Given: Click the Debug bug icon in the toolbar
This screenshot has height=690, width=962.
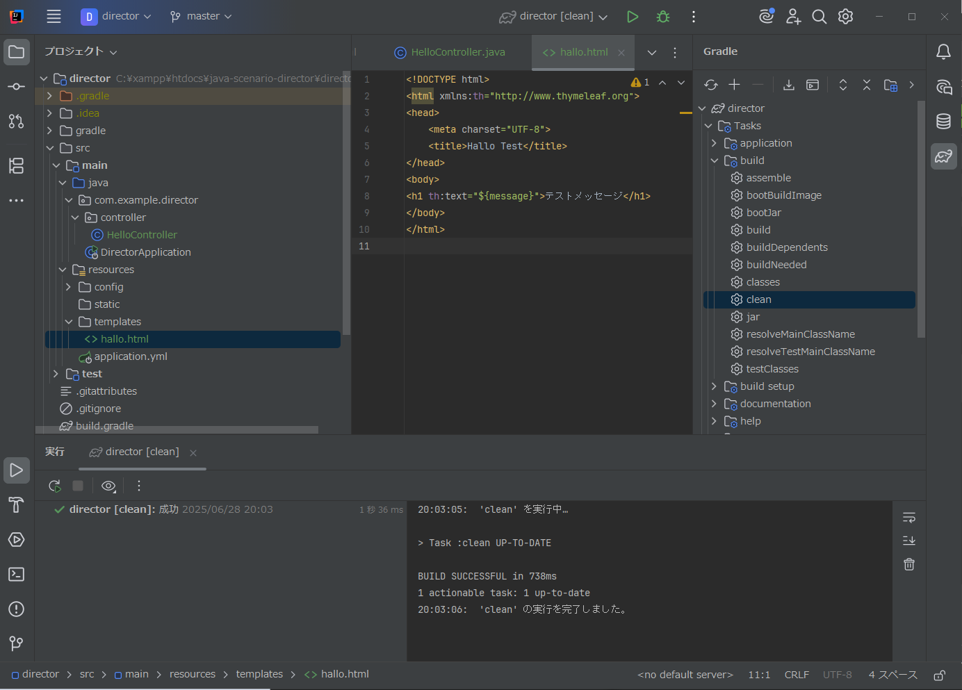Looking at the screenshot, I should coord(662,15).
